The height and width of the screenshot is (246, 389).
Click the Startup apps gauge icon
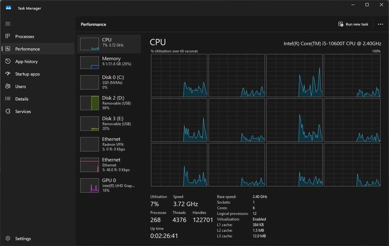coord(8,73)
